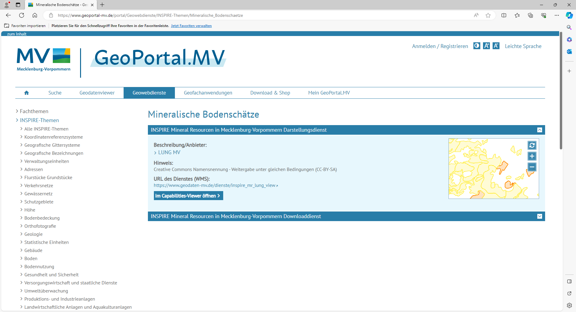
Task: Go back in browser history
Action: 8,15
